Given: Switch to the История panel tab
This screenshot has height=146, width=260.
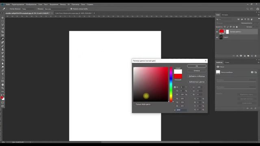Looking at the screenshot, I should pos(225,15).
